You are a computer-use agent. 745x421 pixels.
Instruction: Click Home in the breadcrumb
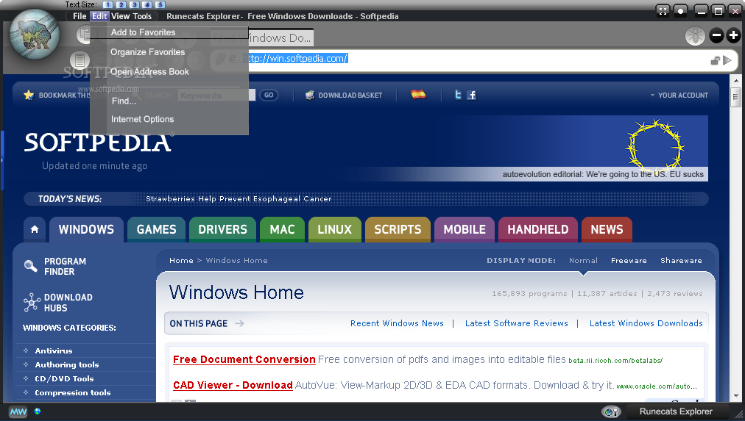click(x=181, y=261)
